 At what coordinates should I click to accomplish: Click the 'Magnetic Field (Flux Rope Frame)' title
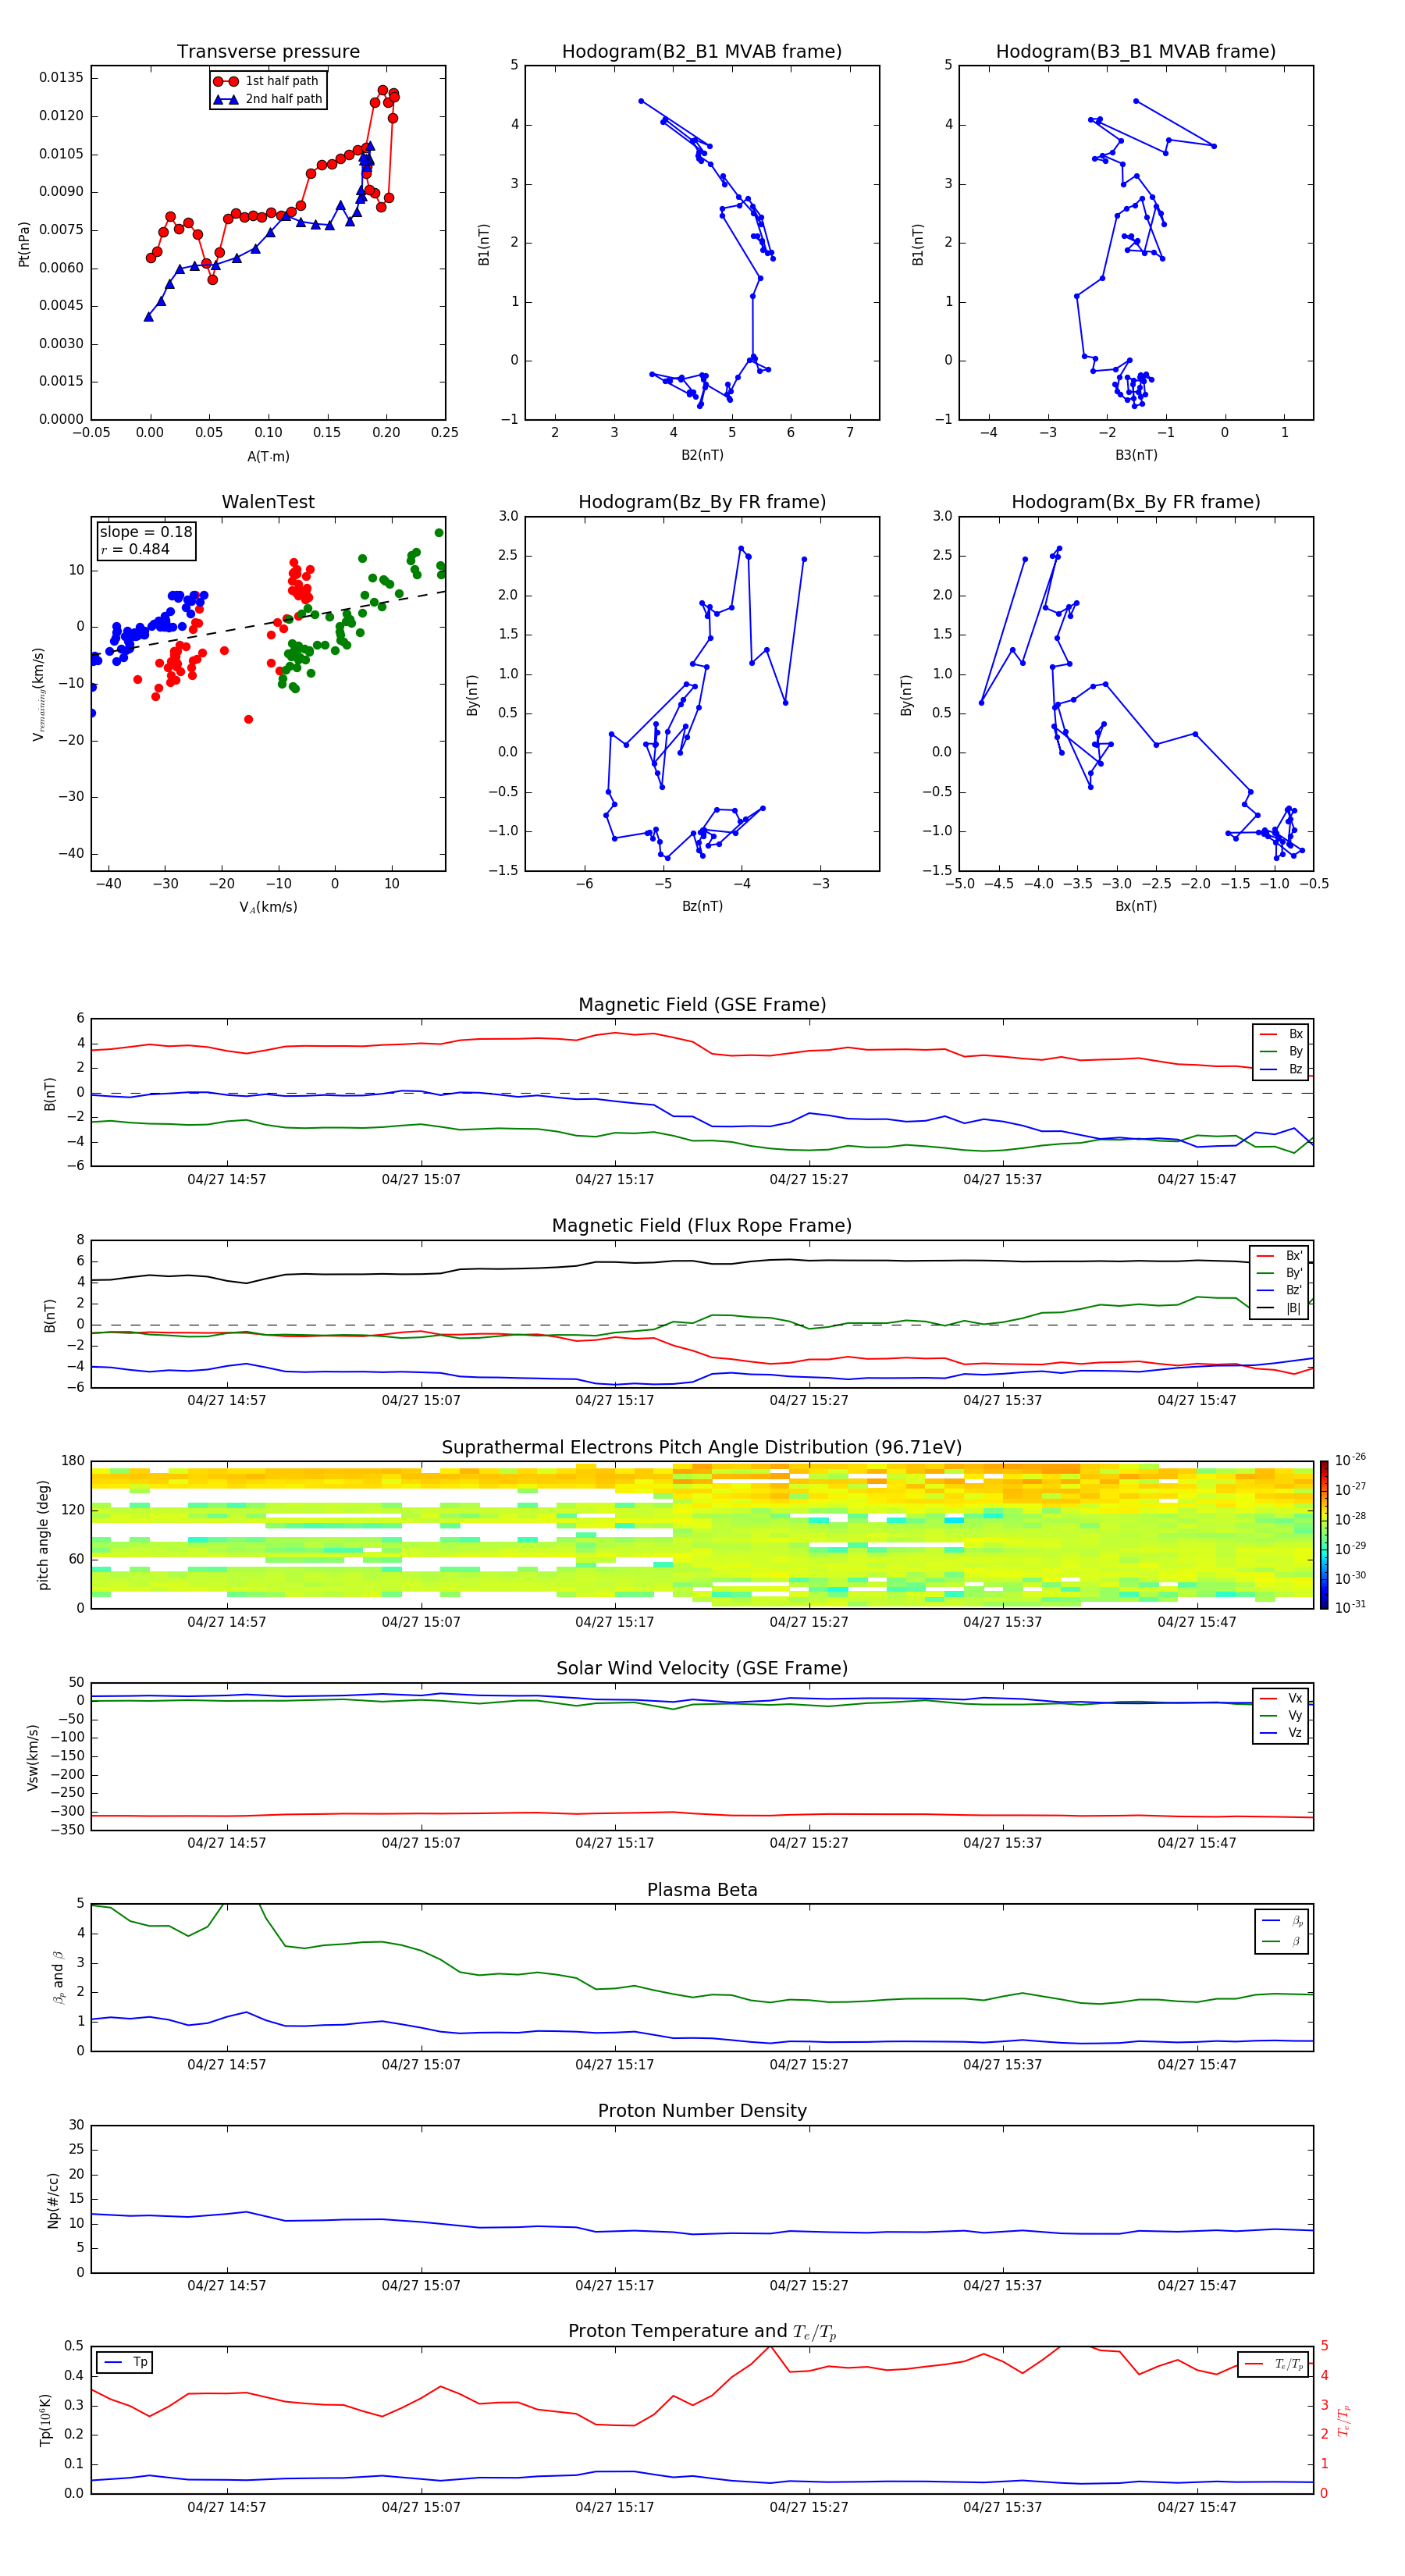pyautogui.click(x=702, y=1226)
